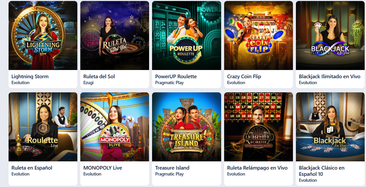Click Blackjack Clásico en Español 10 title

[x=322, y=171]
